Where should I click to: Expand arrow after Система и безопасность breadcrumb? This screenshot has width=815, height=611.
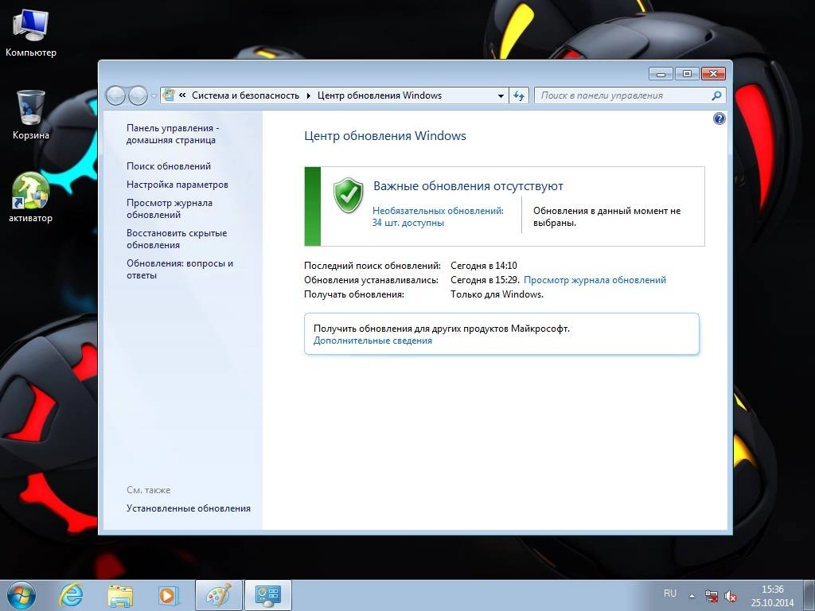tap(308, 95)
